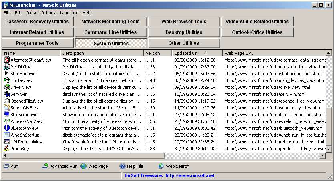Click the RegDllView description cell
Viewport: 334px width, 181px height.
(x=101, y=67)
